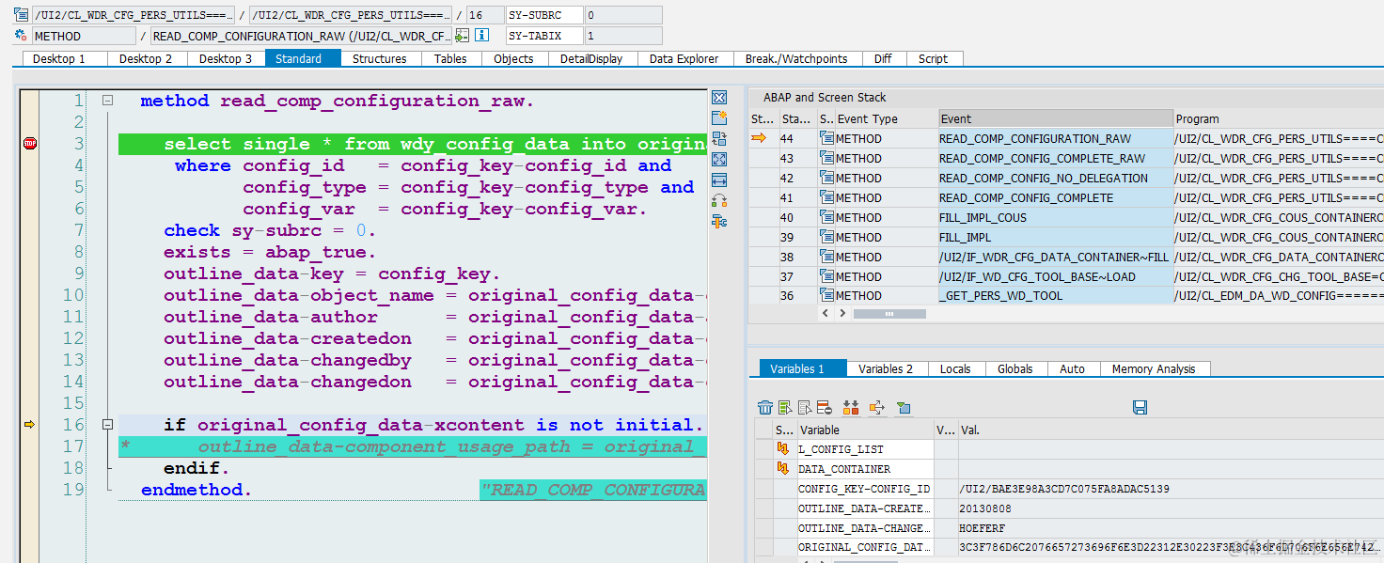Screen dimensions: 1384x563
Task: Open the Desktop 3 tab
Action: [x=226, y=58]
